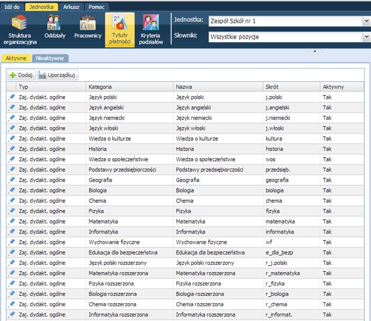Switch to the Nieaktywne tab

[x=50, y=58]
